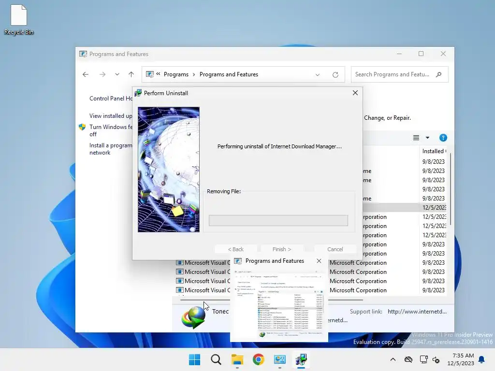Open Turn Windows features on or off link
This screenshot has width=495, height=371.
point(111,130)
